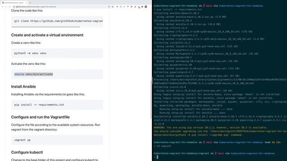This screenshot has height=161, width=287.
Task: Click the 'python3 -m venv venv' code block
Action: coord(57,53)
